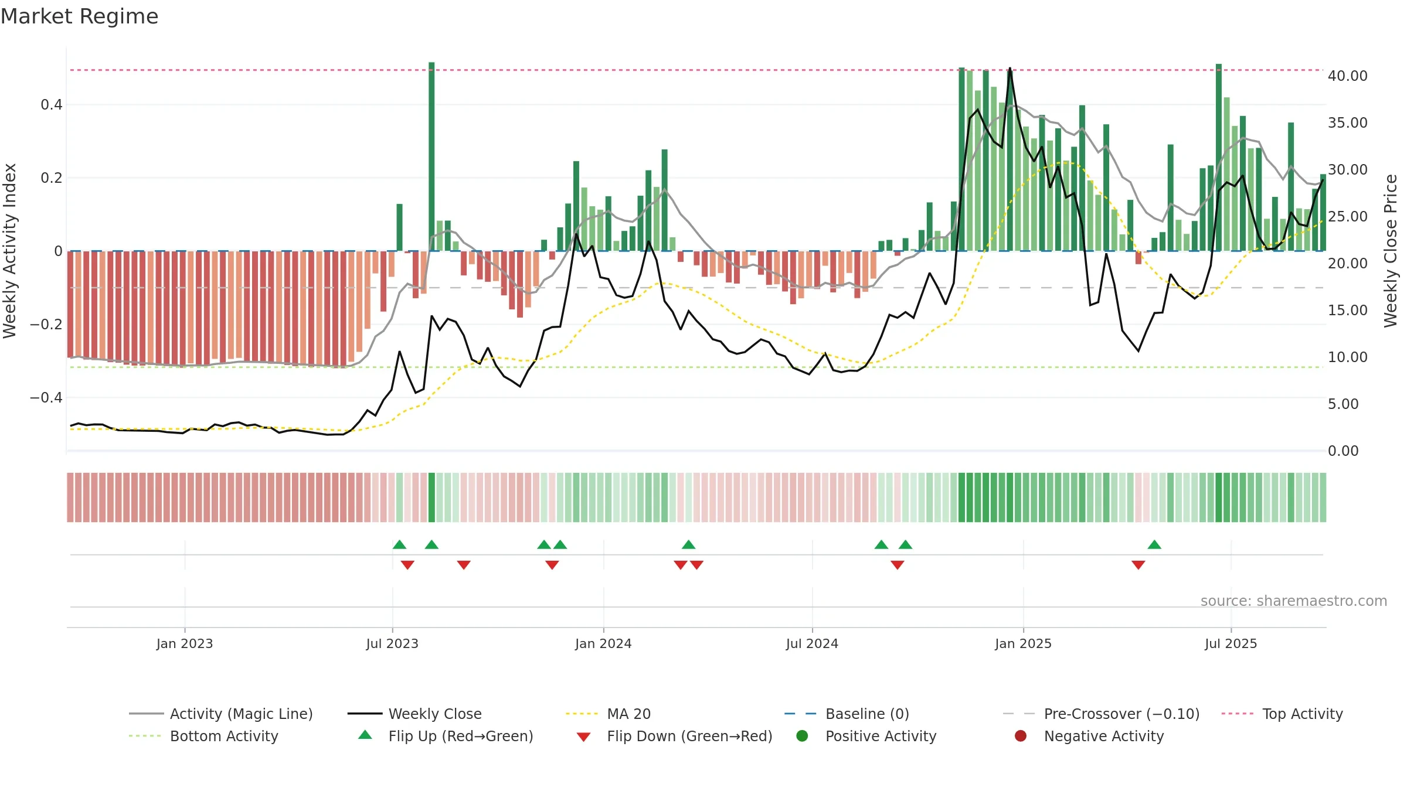The height and width of the screenshot is (791, 1407).
Task: Toggle the Bottom Activity legend entry
Action: [x=203, y=736]
